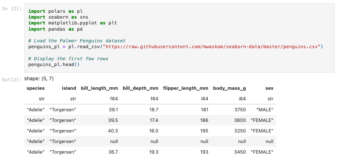Click the str dtype under sex
Image resolution: width=339 pixels, height=162 pixels.
pyautogui.click(x=271, y=99)
